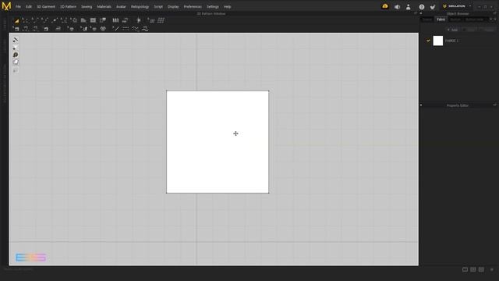The height and width of the screenshot is (281, 499).
Task: Select the yellow Edit Pattern tool
Action: coord(16,21)
